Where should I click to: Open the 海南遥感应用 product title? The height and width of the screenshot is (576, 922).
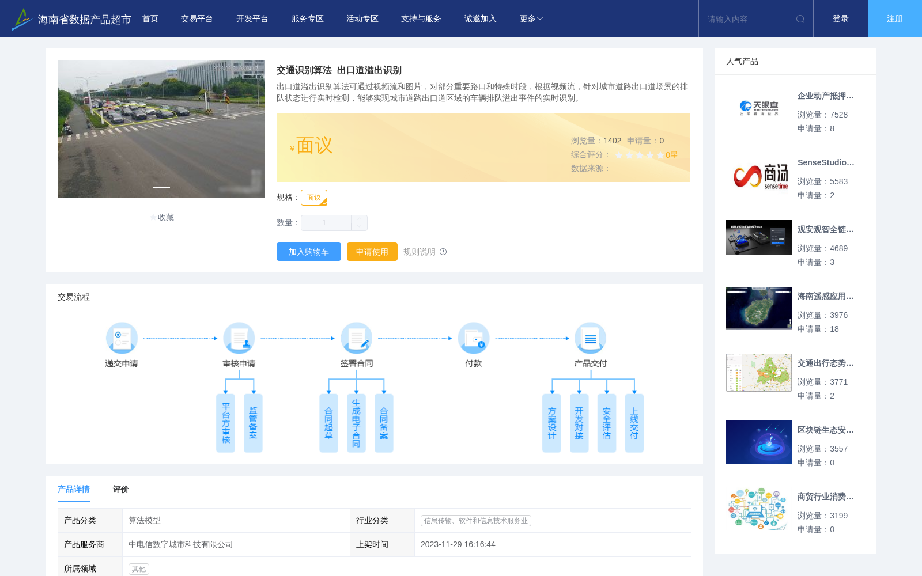(826, 297)
